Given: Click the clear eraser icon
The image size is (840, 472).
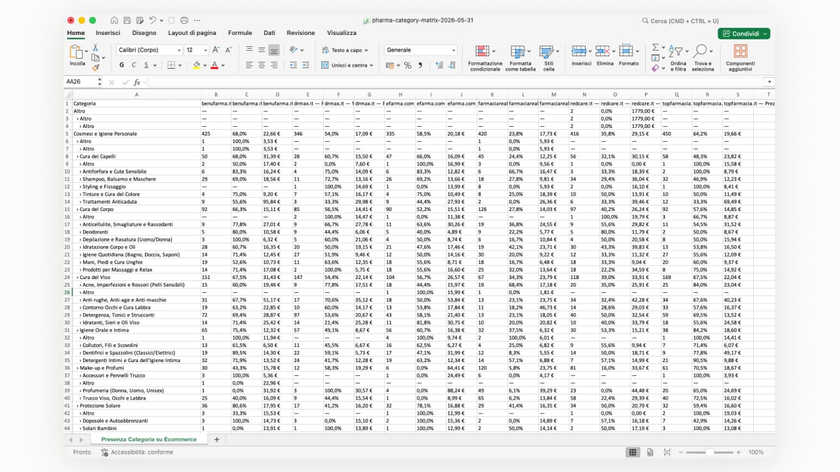Looking at the screenshot, I should [x=655, y=67].
